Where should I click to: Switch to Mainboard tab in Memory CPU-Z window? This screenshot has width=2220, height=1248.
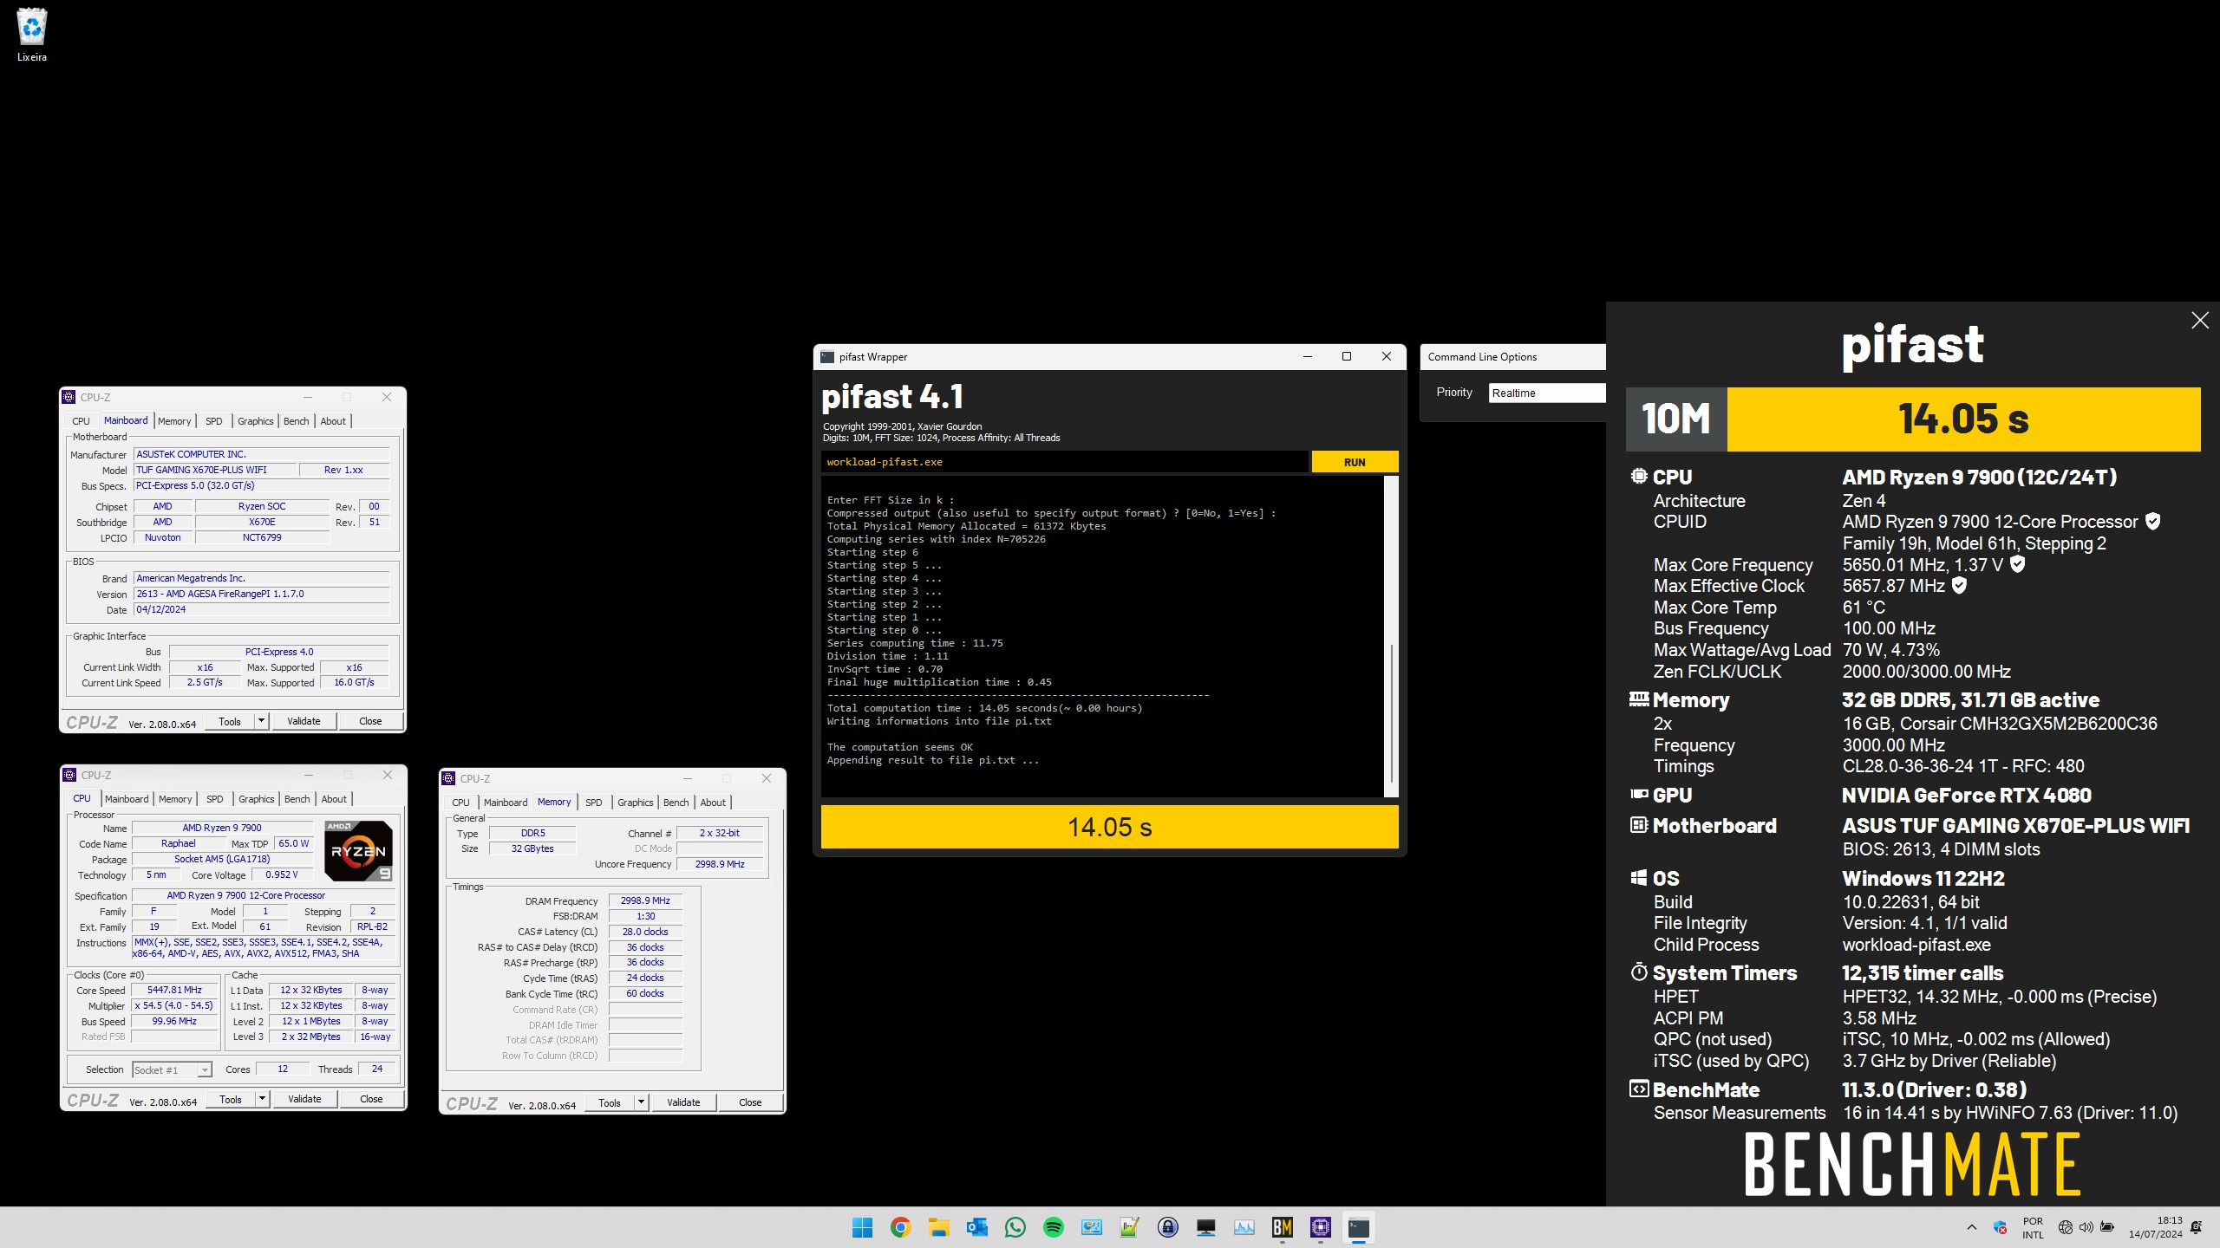point(506,803)
